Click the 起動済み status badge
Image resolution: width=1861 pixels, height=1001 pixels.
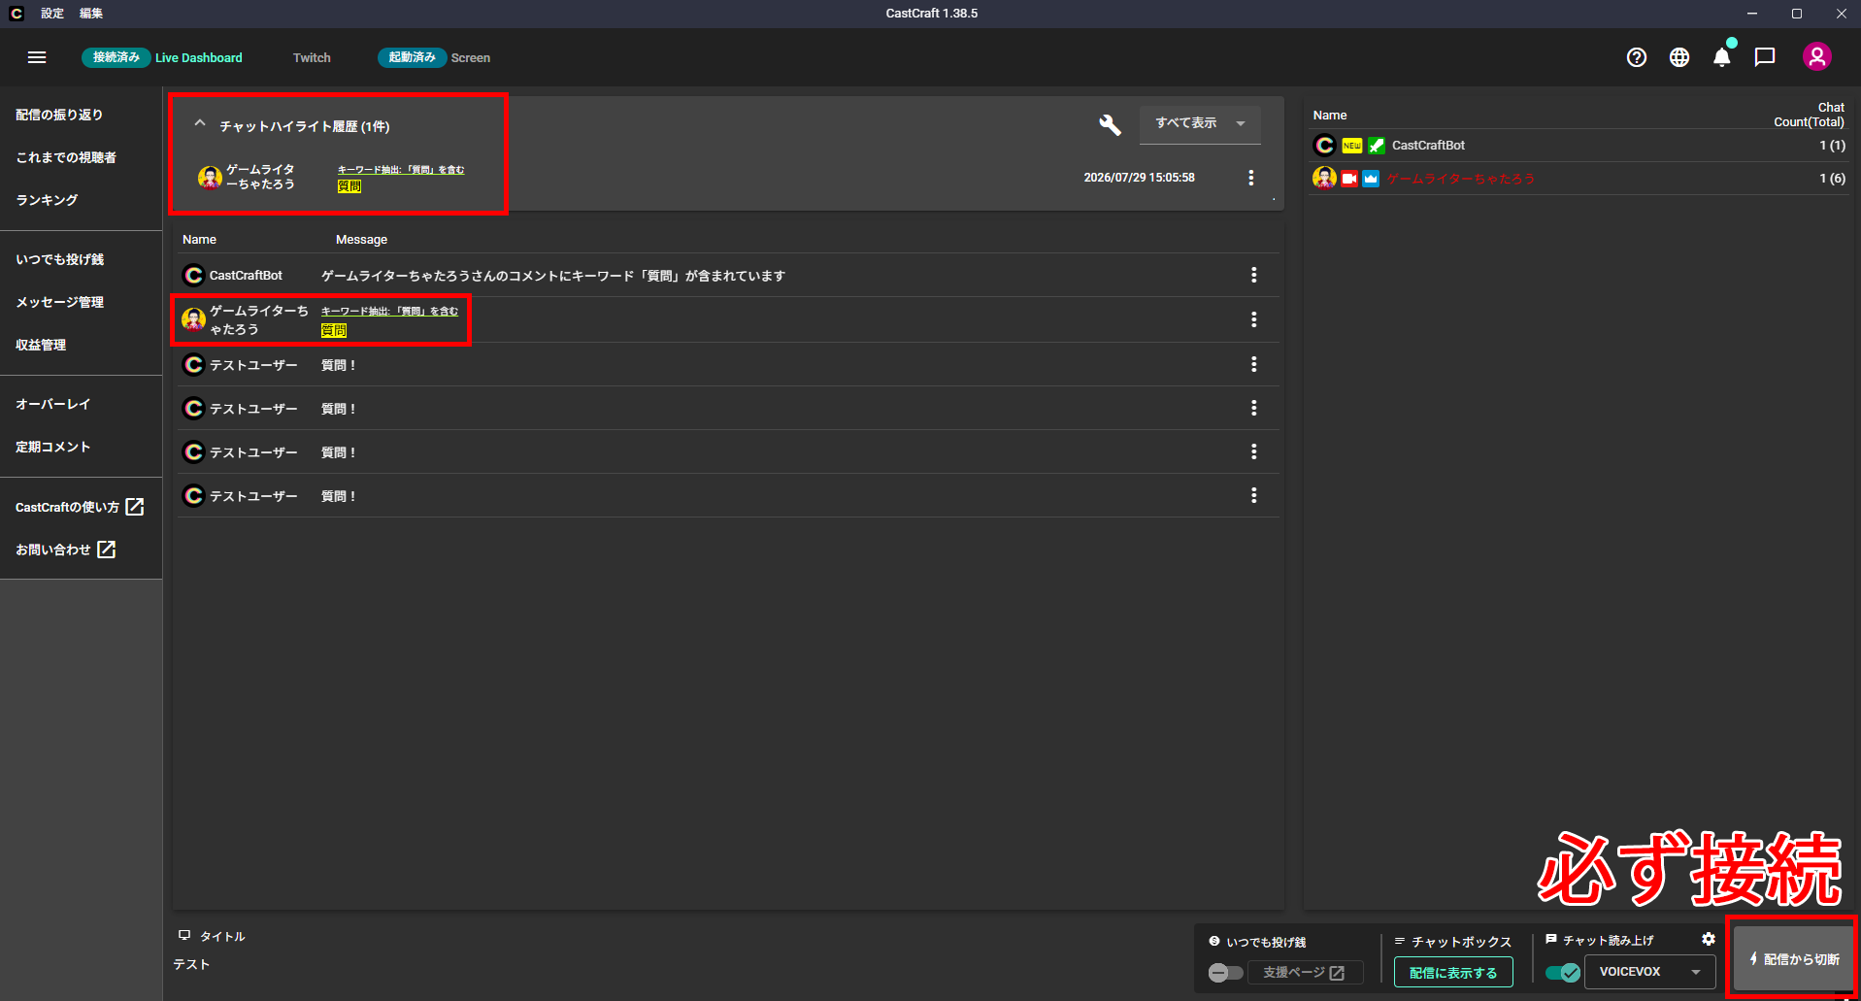point(413,57)
